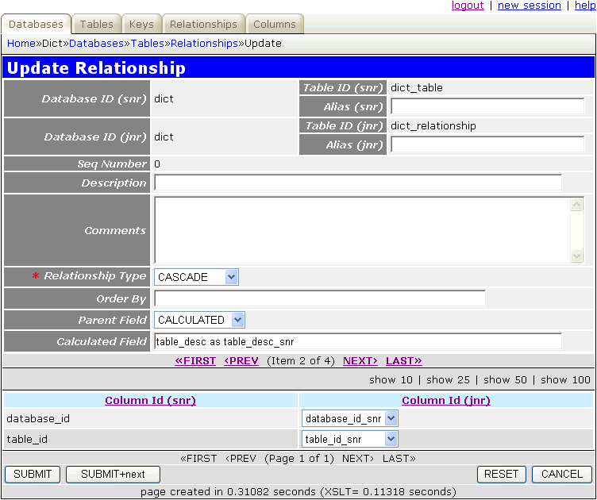Screen dimensions: 597x500
Task: Click show 50 rows option
Action: tap(505, 379)
